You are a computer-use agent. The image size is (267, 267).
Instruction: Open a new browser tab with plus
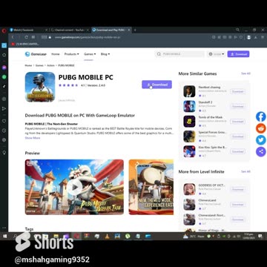[135, 30]
